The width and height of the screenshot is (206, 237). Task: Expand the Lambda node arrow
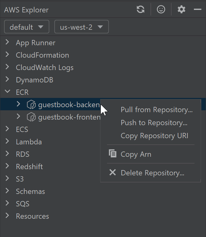[7, 142]
